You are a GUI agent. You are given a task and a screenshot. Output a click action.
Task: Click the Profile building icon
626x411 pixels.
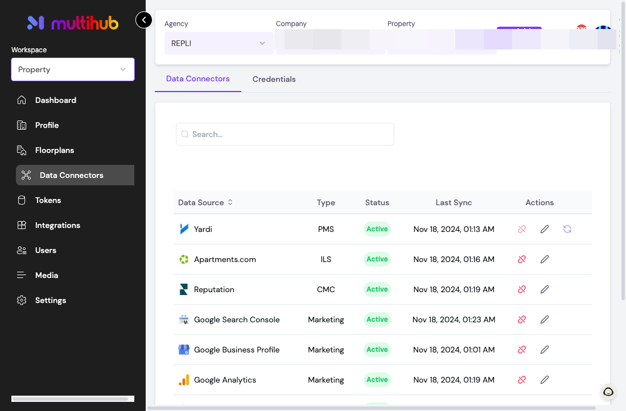pos(22,125)
